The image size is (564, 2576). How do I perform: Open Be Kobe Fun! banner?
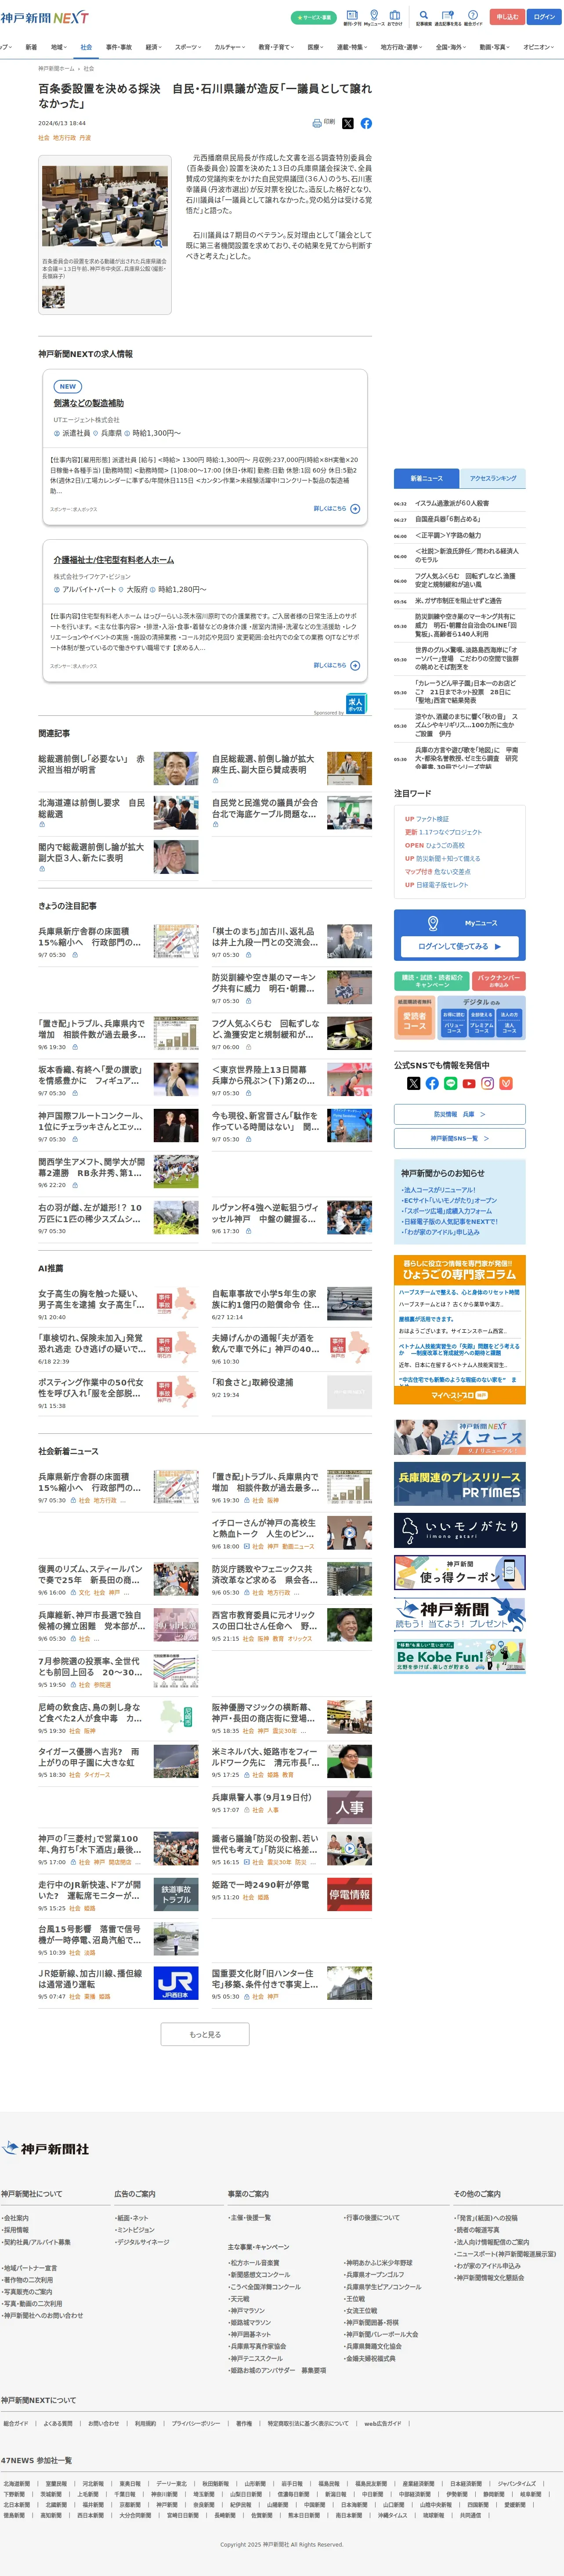(x=460, y=1656)
